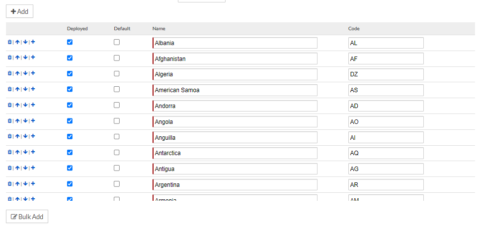This screenshot has height=229, width=479.
Task: Delete the Andorra row
Action: click(x=9, y=105)
